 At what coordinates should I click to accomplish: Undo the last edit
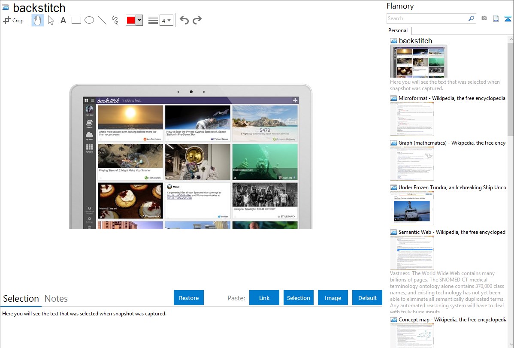point(184,20)
